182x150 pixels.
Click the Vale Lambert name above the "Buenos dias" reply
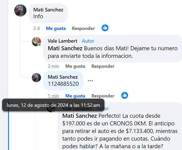(x=62, y=41)
